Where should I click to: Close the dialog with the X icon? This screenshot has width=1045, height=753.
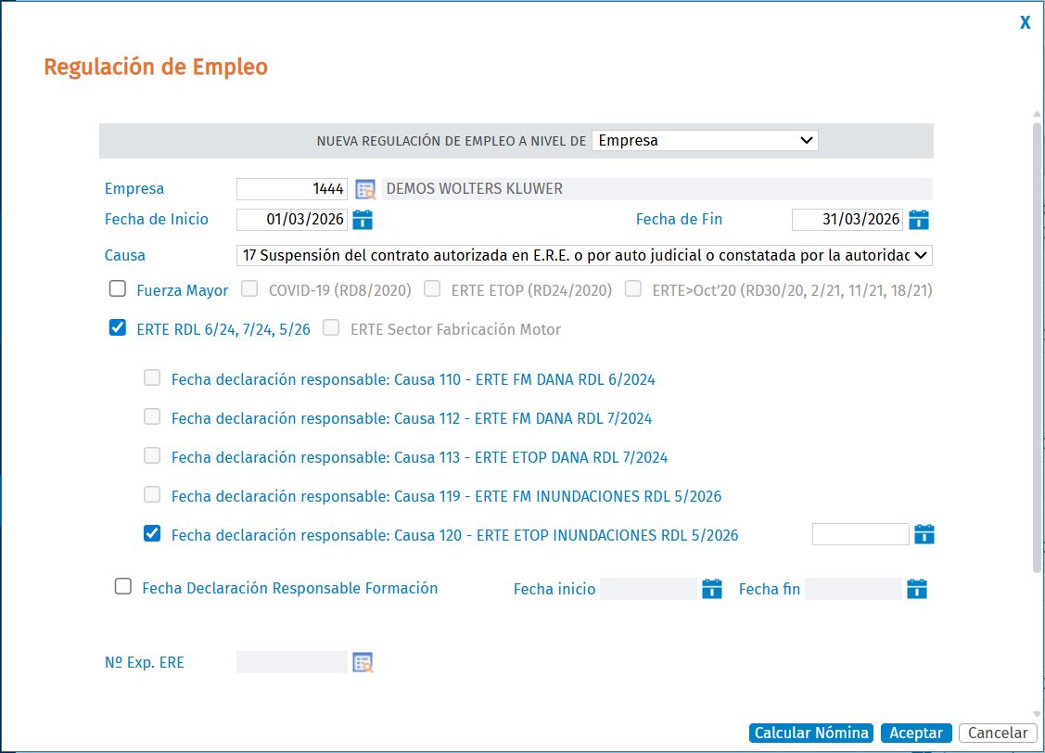click(1025, 22)
